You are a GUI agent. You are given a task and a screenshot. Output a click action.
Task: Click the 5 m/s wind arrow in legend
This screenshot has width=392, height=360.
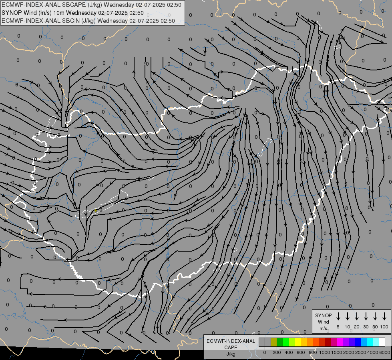point(338,316)
